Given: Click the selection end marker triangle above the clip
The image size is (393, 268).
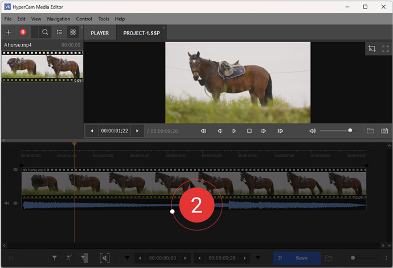Looking at the screenshot, I should (366, 166).
